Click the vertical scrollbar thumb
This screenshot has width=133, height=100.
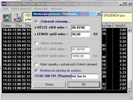pos(129,84)
